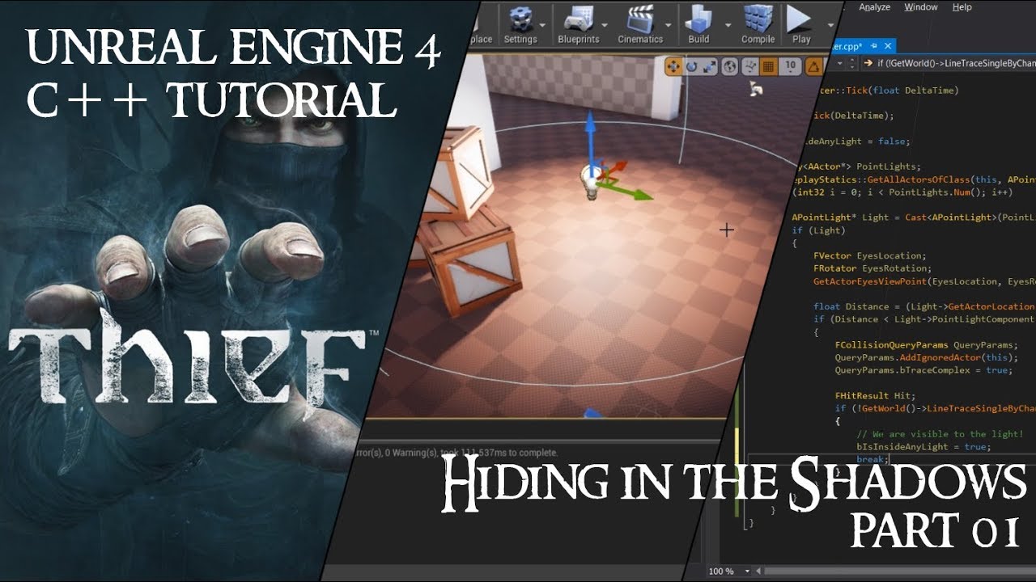
Task: Pin the open .cpp tab
Action: [876, 46]
